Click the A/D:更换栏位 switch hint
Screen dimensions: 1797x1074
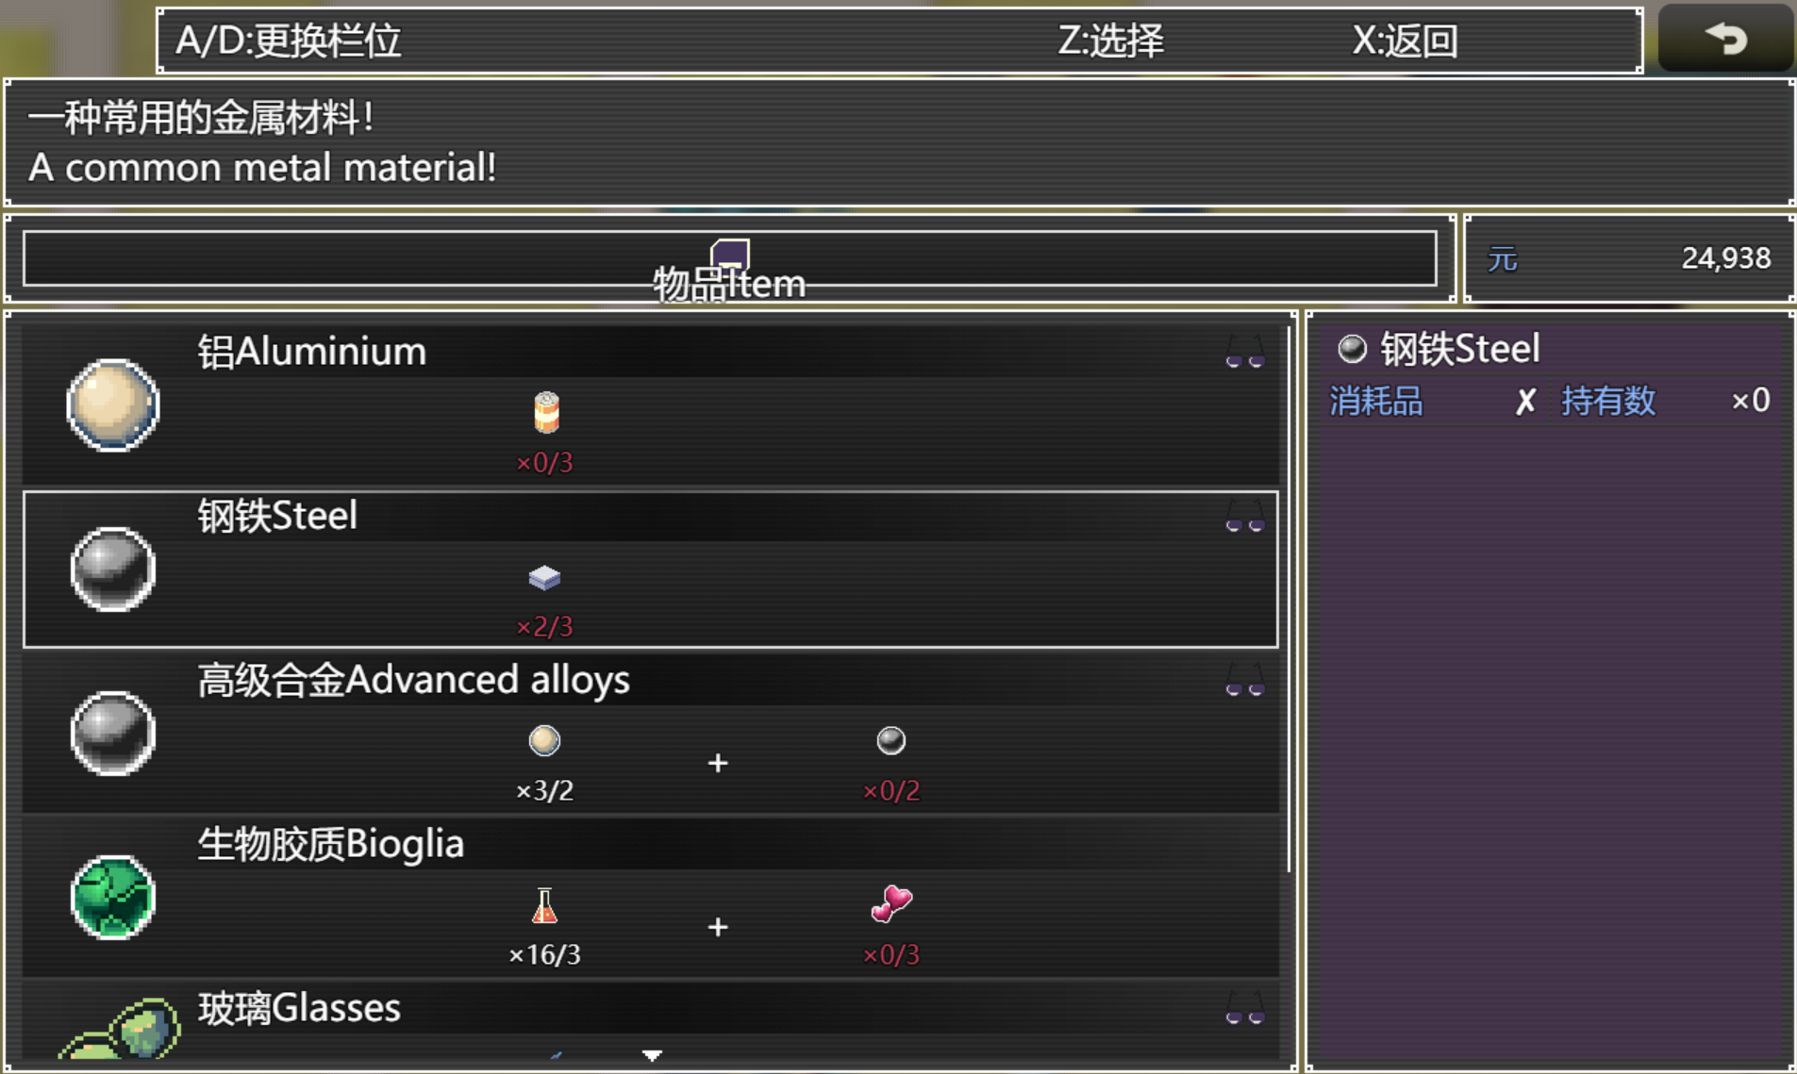click(289, 41)
